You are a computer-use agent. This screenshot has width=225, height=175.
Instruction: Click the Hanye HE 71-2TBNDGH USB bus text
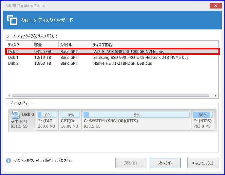122,63
